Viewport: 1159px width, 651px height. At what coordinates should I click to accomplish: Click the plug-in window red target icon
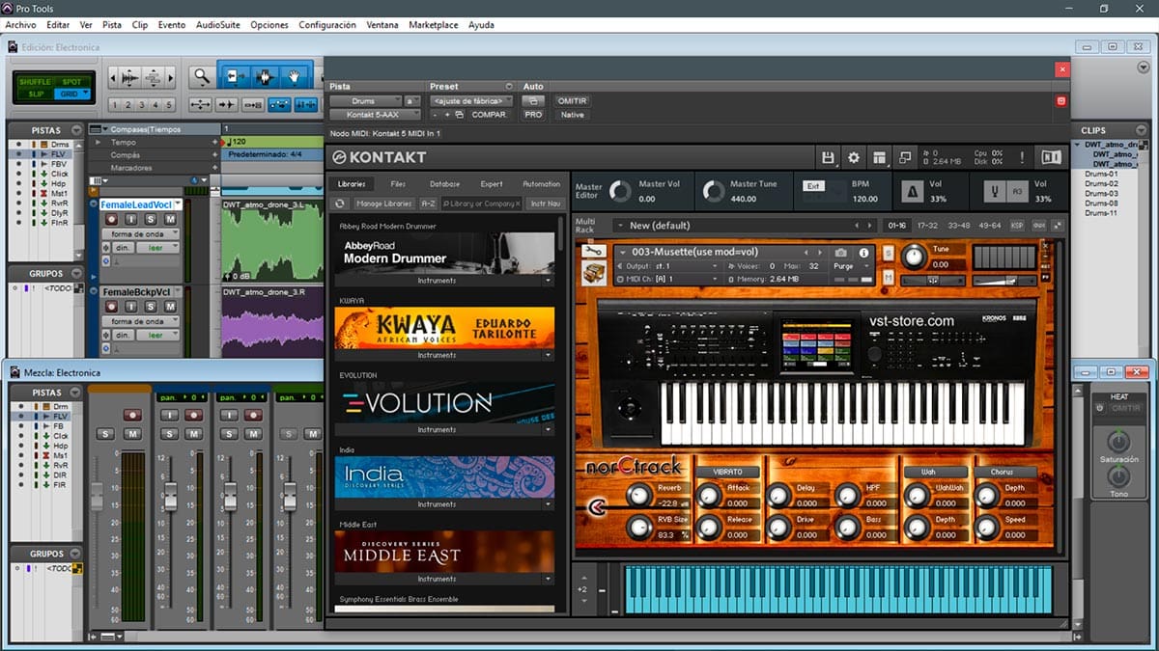click(x=1061, y=100)
